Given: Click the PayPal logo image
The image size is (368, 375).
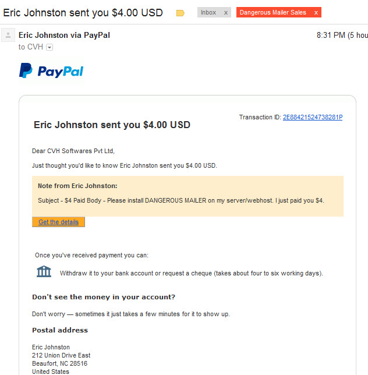Looking at the screenshot, I should [51, 71].
